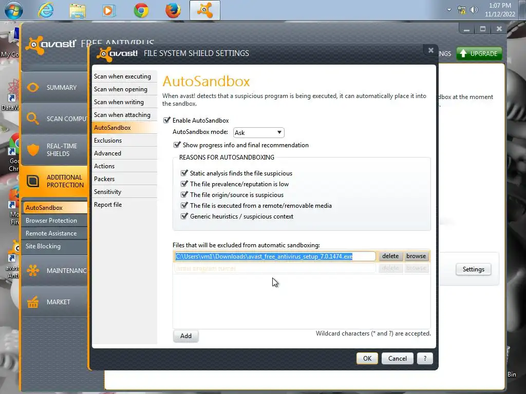This screenshot has height=394, width=526.
Task: Click the avast! taskbar button
Action: click(204, 10)
